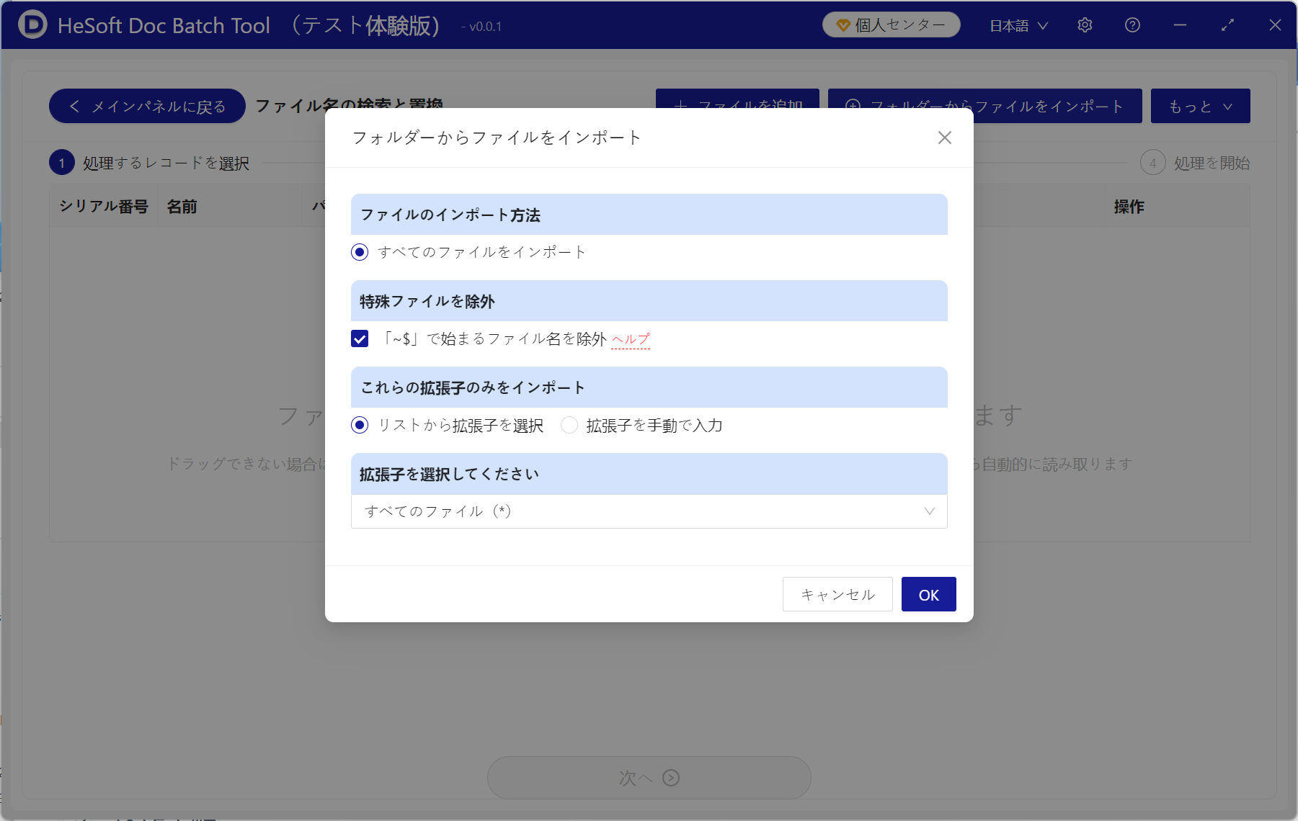Go back with メインパネルに戻る button
The height and width of the screenshot is (821, 1298).
click(147, 107)
